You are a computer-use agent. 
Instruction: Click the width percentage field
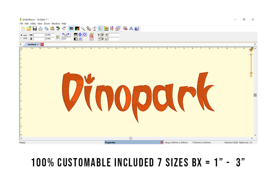tap(50, 35)
